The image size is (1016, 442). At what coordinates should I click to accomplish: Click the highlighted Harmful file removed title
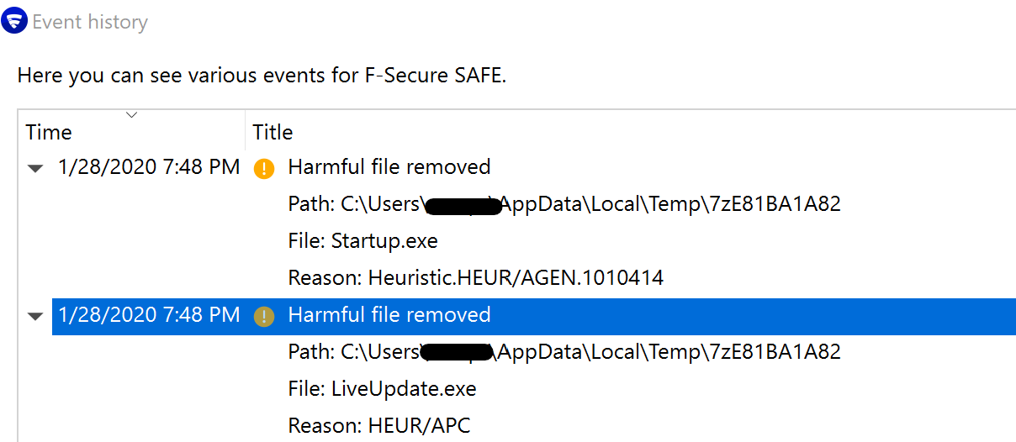tap(389, 315)
